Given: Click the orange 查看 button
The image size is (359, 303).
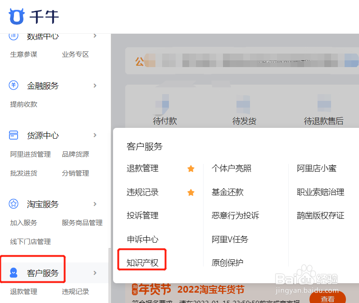Looking at the screenshot, I should click(x=327, y=298).
